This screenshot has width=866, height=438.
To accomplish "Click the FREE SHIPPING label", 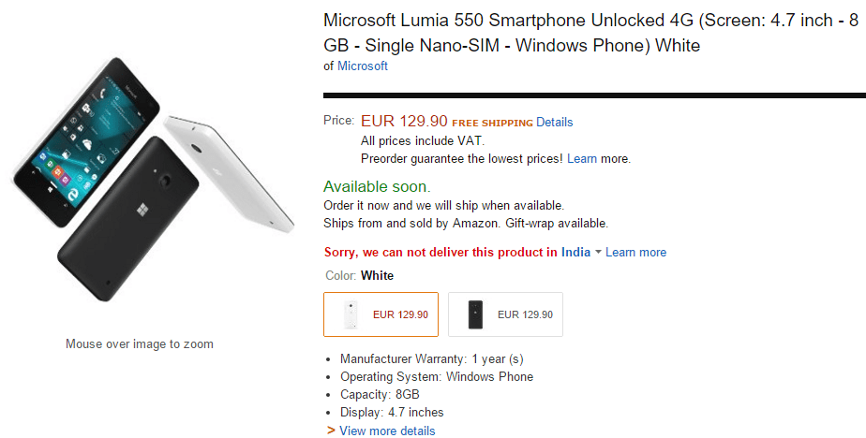I will [492, 123].
